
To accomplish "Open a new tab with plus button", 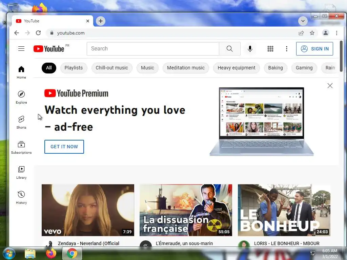I will (100, 21).
